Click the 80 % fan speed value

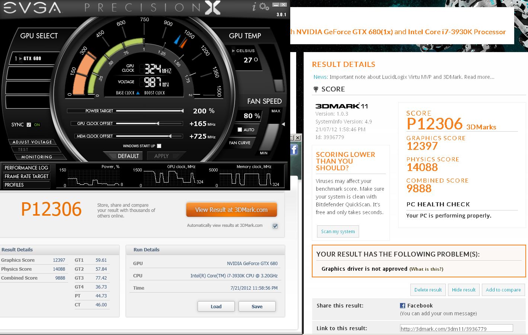click(x=252, y=116)
